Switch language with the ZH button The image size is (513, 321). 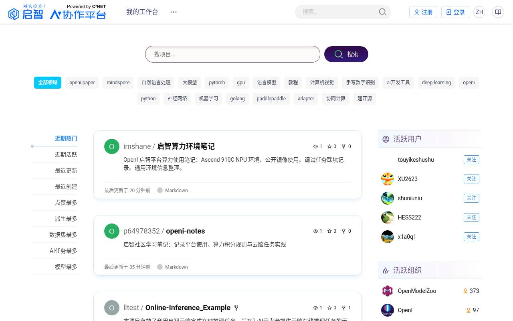[479, 12]
